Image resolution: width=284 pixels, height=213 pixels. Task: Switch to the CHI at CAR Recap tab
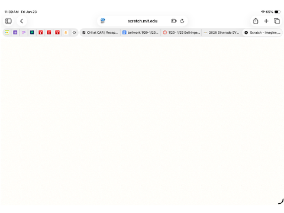[100, 33]
